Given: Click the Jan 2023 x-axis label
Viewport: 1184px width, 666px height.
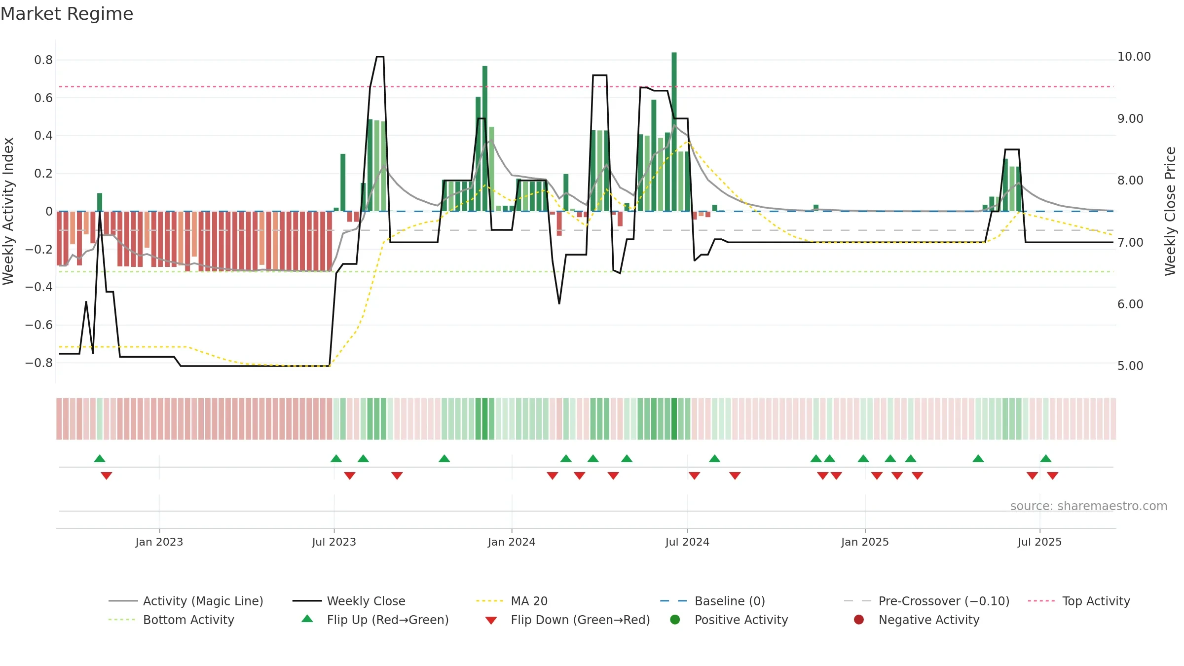Looking at the screenshot, I should click(x=159, y=542).
